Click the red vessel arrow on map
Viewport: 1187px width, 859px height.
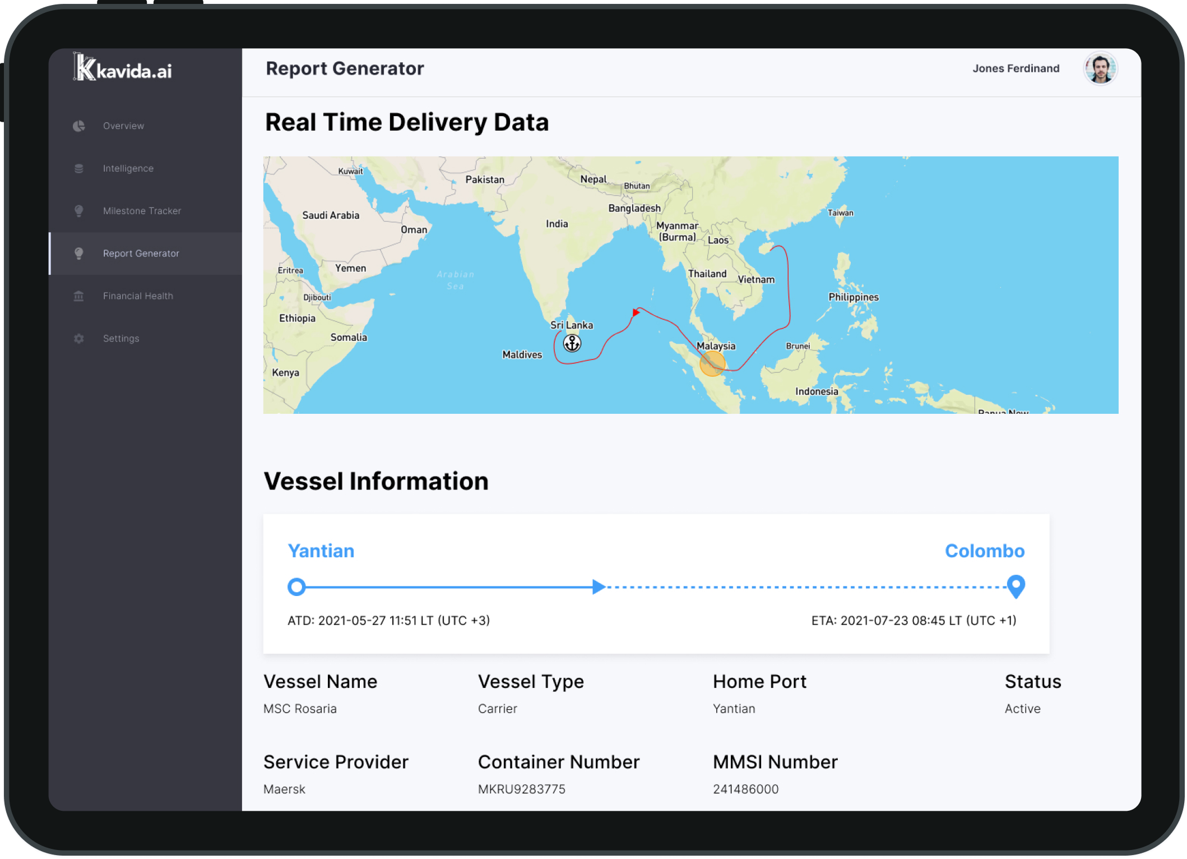pos(636,312)
